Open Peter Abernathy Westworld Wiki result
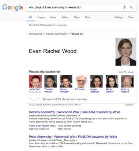 coord(73,137)
